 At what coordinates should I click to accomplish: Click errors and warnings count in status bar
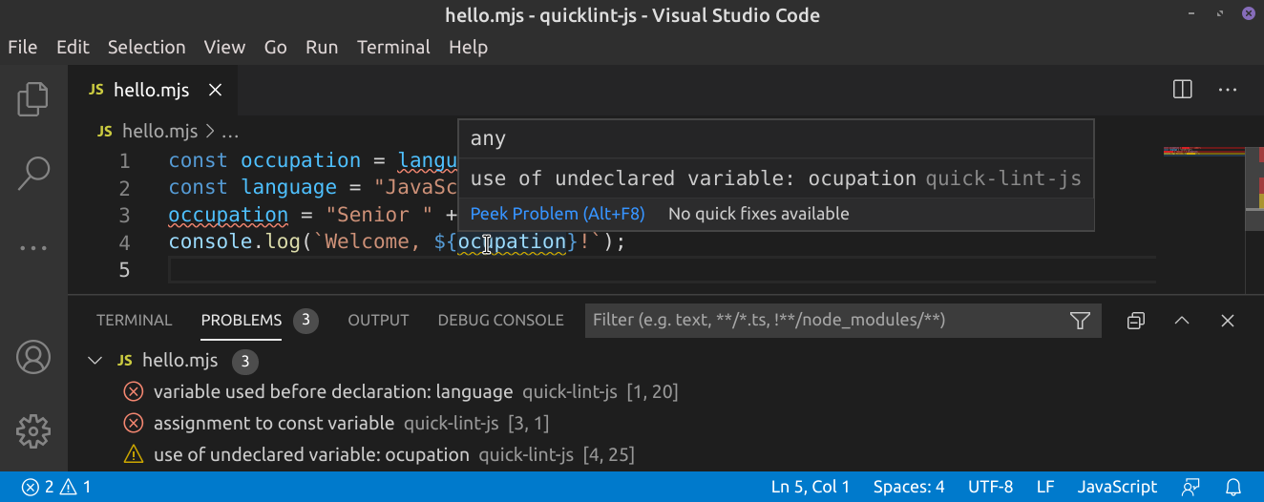click(57, 487)
